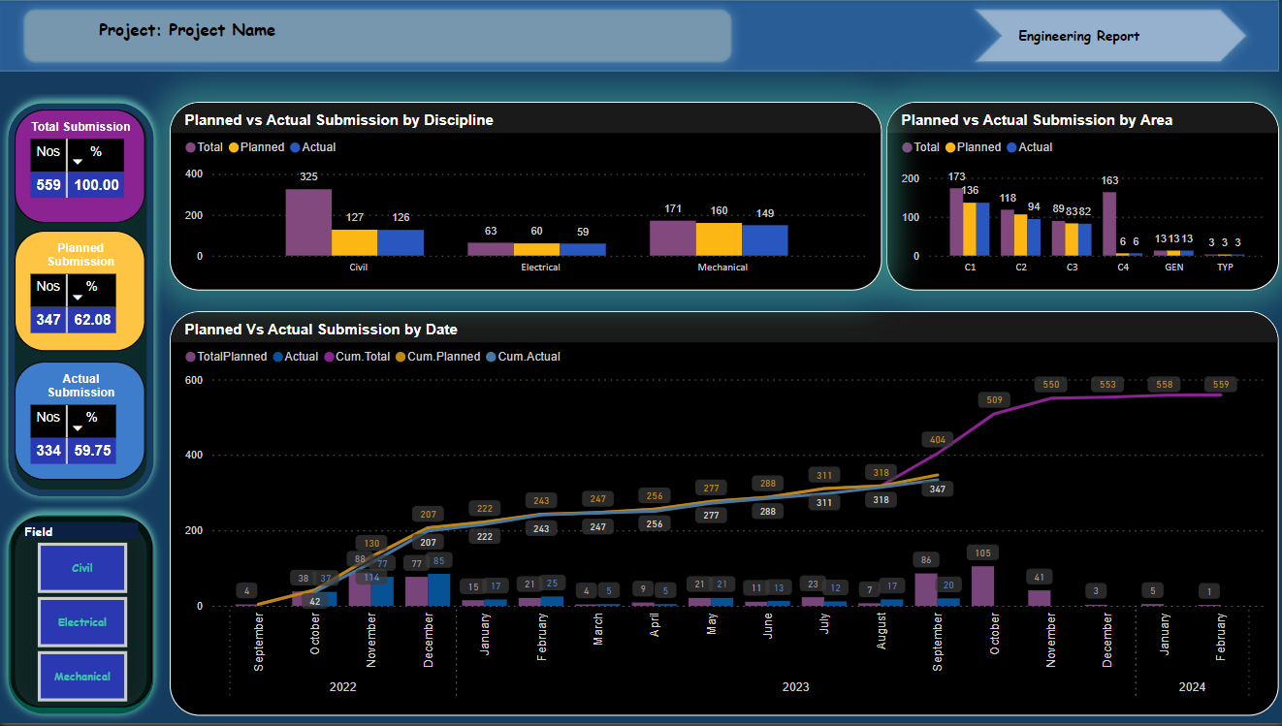The width and height of the screenshot is (1282, 726).
Task: Click the Cum.Actual legend marker in Date chart
Action: click(491, 358)
